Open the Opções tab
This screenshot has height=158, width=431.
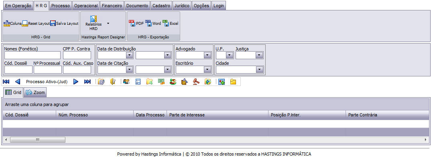(x=201, y=6)
